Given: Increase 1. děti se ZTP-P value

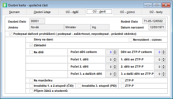Looking at the screenshot, I should pyautogui.click(x=163, y=59).
